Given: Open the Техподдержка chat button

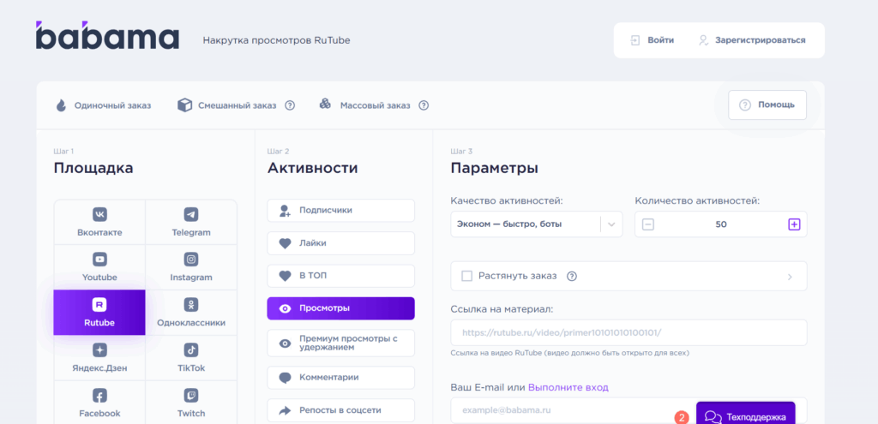Looking at the screenshot, I should [x=745, y=413].
